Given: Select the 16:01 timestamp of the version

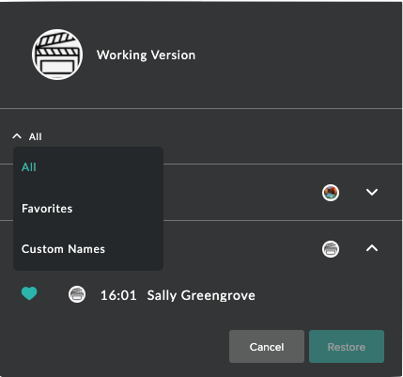Looking at the screenshot, I should click(118, 295).
